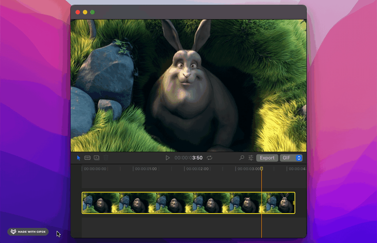Close the editor window

coord(78,12)
